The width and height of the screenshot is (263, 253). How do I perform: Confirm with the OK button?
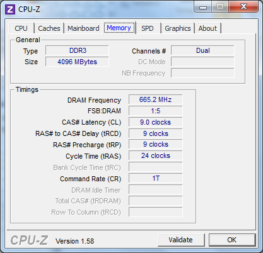(x=232, y=240)
